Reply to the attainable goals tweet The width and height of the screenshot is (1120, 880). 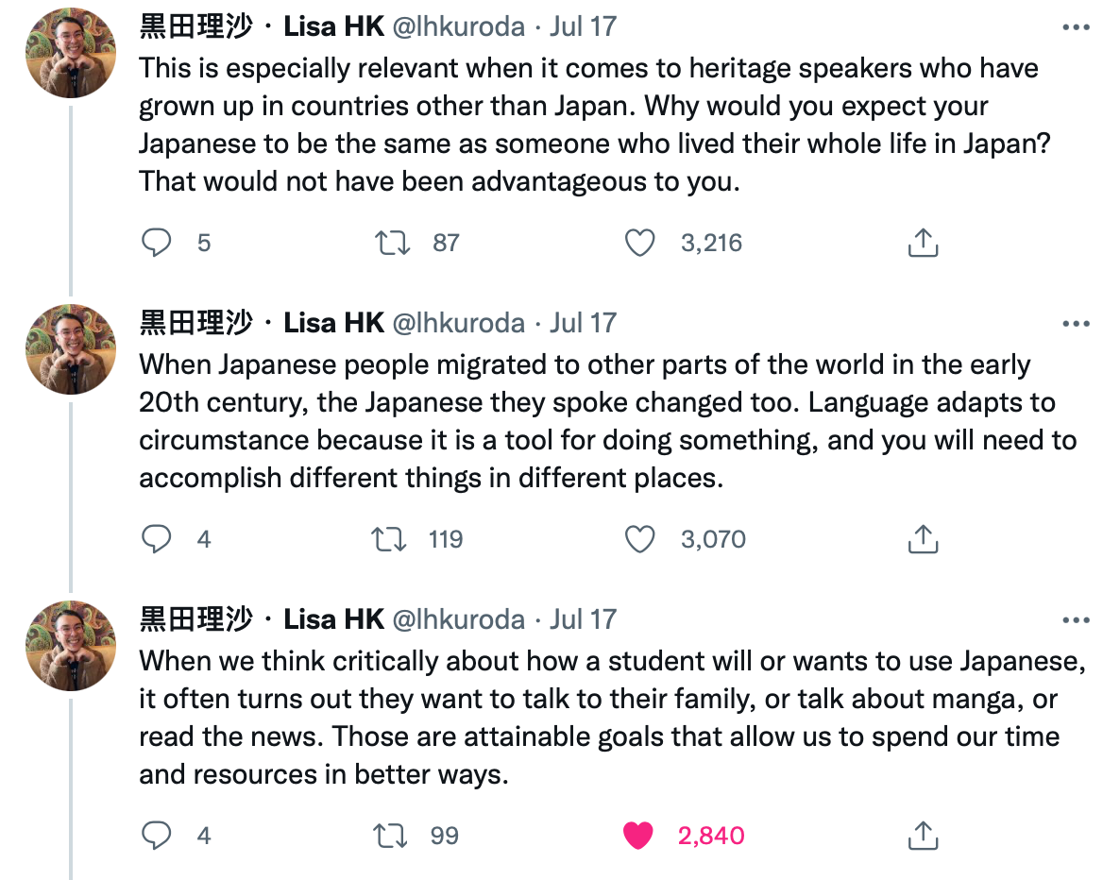point(156,836)
